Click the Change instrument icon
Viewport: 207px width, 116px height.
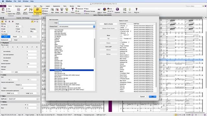31,10
